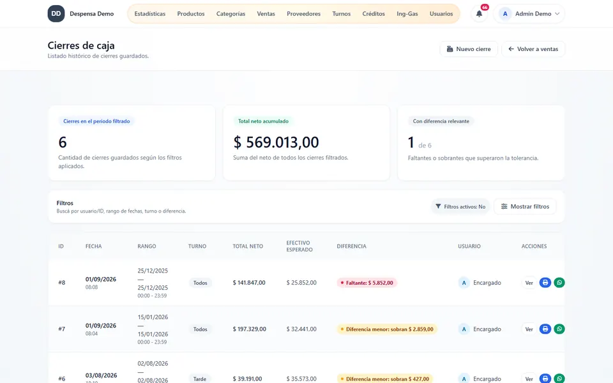Click the efectivo esperado $ 32.441,00 value
Screen dimensions: 613x383
coord(301,329)
